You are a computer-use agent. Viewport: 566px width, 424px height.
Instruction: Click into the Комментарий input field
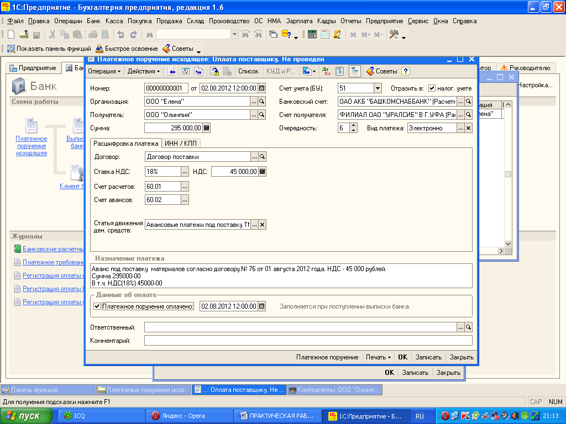[308, 340]
